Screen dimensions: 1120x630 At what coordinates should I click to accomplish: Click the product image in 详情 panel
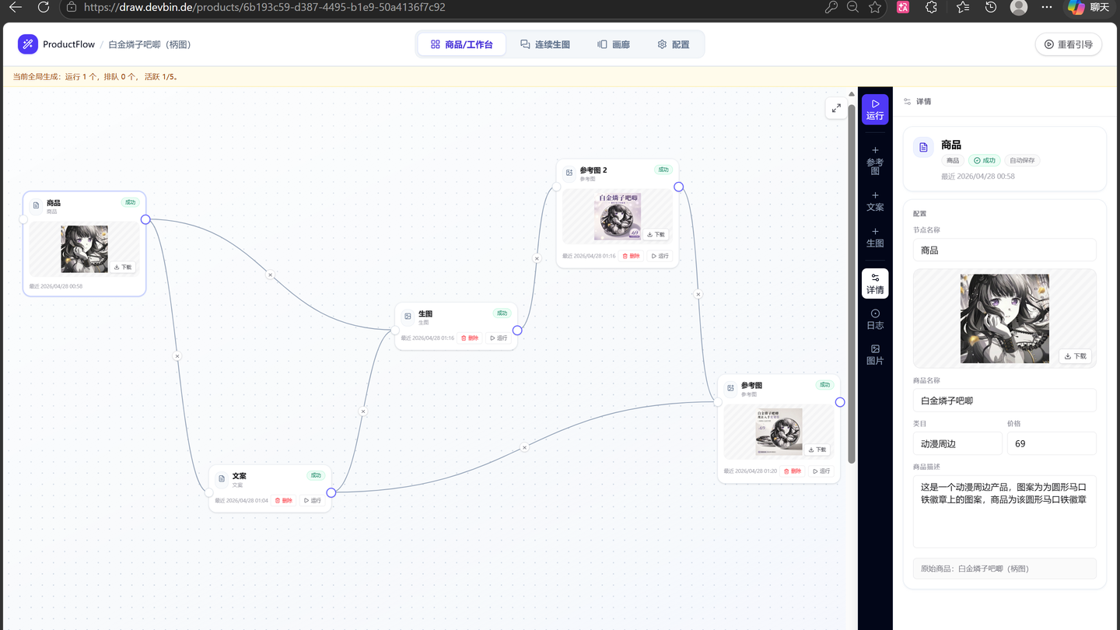(x=1005, y=318)
